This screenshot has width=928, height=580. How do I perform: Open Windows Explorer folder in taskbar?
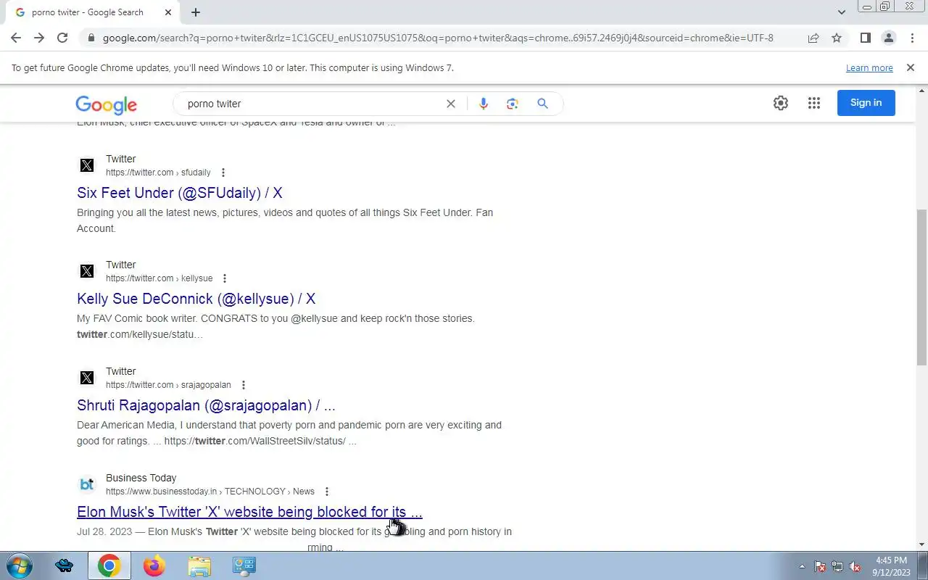(x=199, y=565)
